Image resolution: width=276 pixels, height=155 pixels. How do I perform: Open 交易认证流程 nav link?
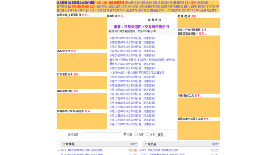[x=116, y=3]
